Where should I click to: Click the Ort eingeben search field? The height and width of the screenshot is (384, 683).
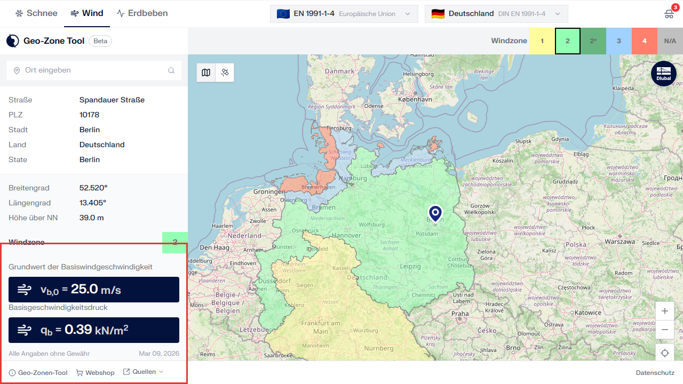click(91, 70)
